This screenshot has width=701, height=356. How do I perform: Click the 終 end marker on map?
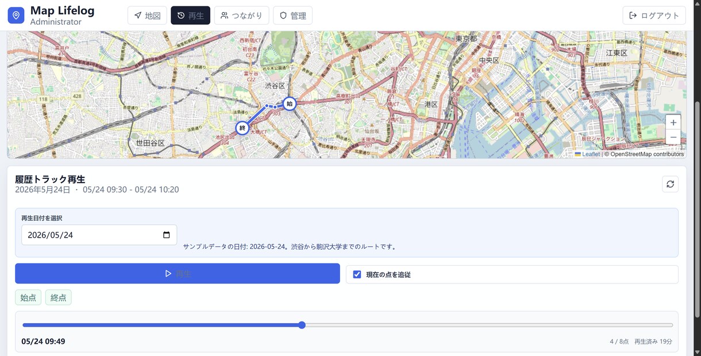(x=242, y=128)
